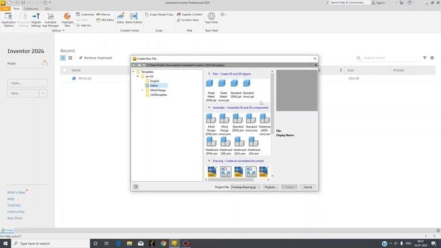This screenshot has height=248, width=441.
Task: Open the Content Center Editor
Action: tap(121, 19)
